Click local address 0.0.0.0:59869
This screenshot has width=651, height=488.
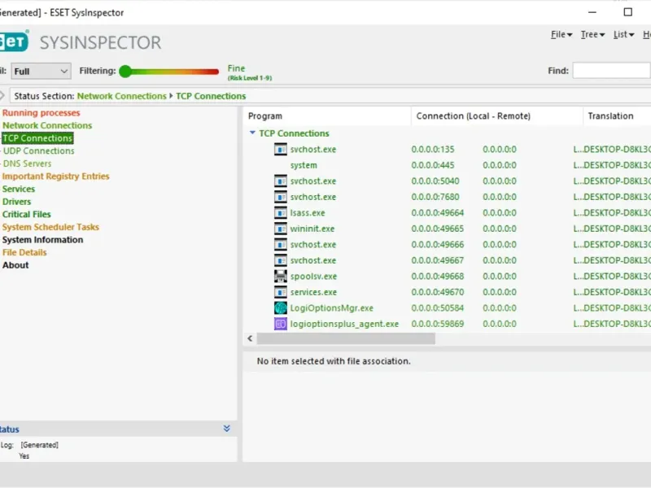(x=438, y=324)
